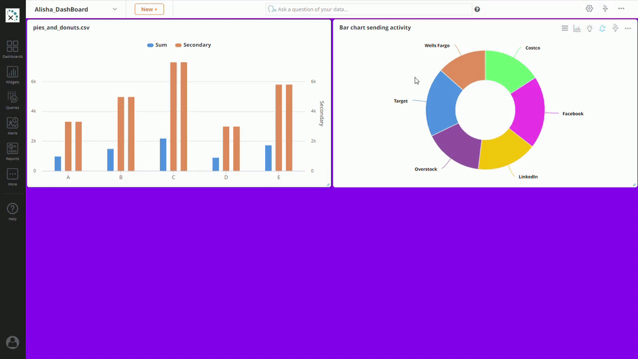Open the Dashboards section in sidebar
Viewport: 638px width, 359px height.
coord(12,49)
